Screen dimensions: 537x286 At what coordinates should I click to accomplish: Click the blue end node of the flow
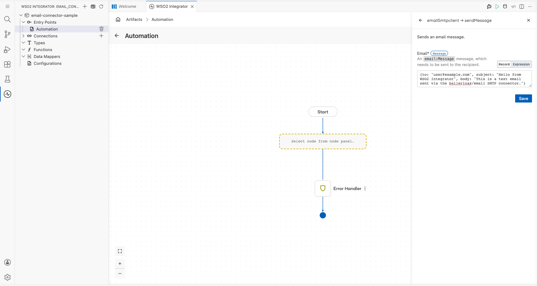pyautogui.click(x=323, y=215)
